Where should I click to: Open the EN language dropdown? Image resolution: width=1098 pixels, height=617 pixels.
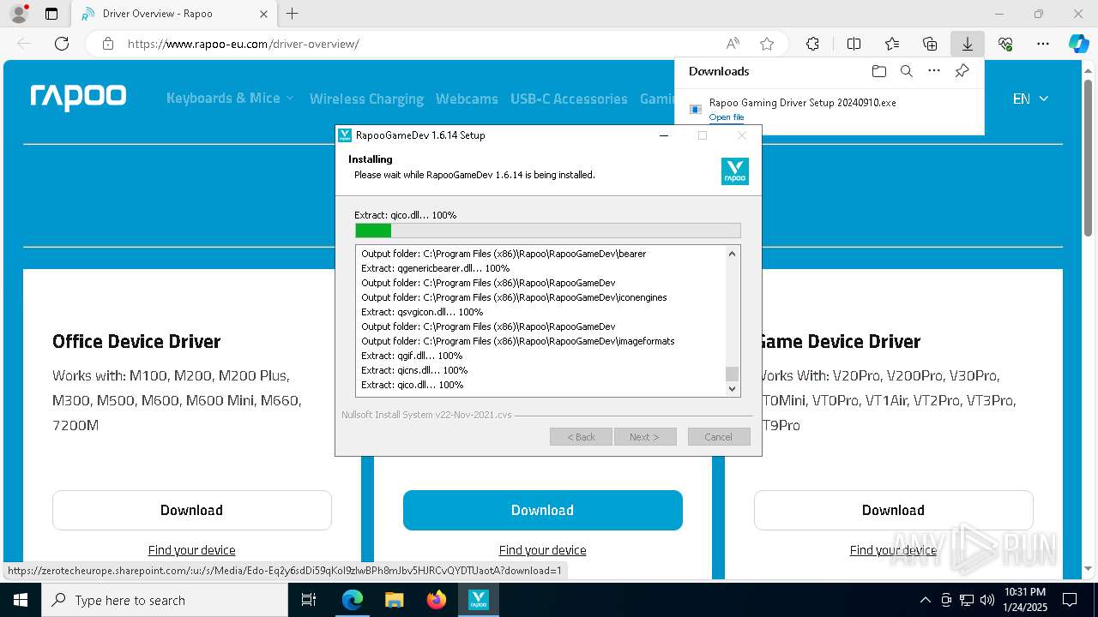pyautogui.click(x=1030, y=99)
